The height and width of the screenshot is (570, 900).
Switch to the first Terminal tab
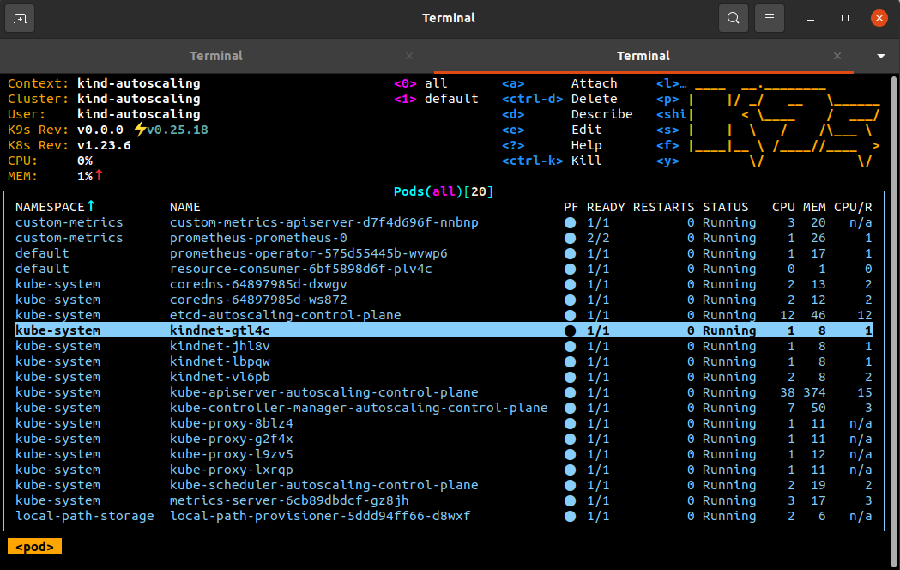point(216,56)
